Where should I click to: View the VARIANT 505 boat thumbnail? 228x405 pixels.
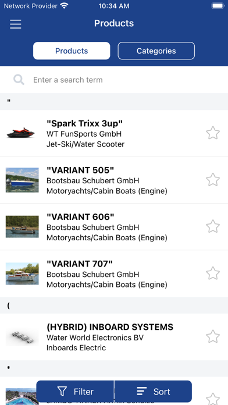22,180
